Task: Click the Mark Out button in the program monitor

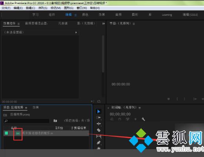Action: [x=184, y=99]
